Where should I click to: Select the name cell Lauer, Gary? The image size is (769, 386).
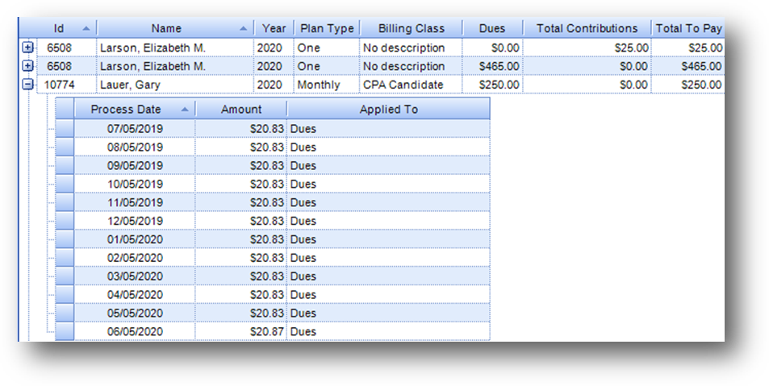click(x=176, y=85)
